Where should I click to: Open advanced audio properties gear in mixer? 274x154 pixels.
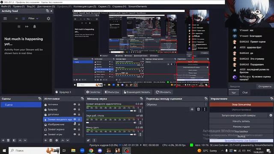click(89, 140)
